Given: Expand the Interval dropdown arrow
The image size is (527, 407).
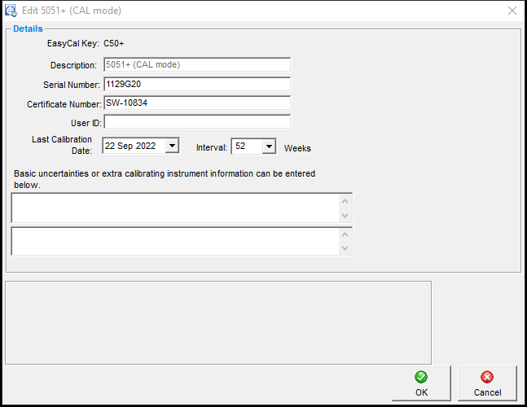Looking at the screenshot, I should [270, 147].
